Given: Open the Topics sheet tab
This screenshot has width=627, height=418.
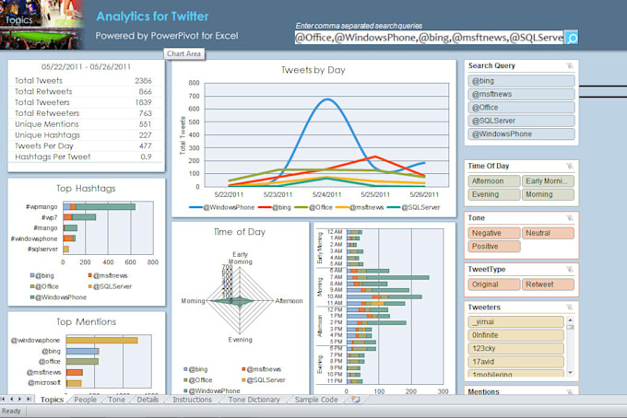Looking at the screenshot, I should coord(52,400).
